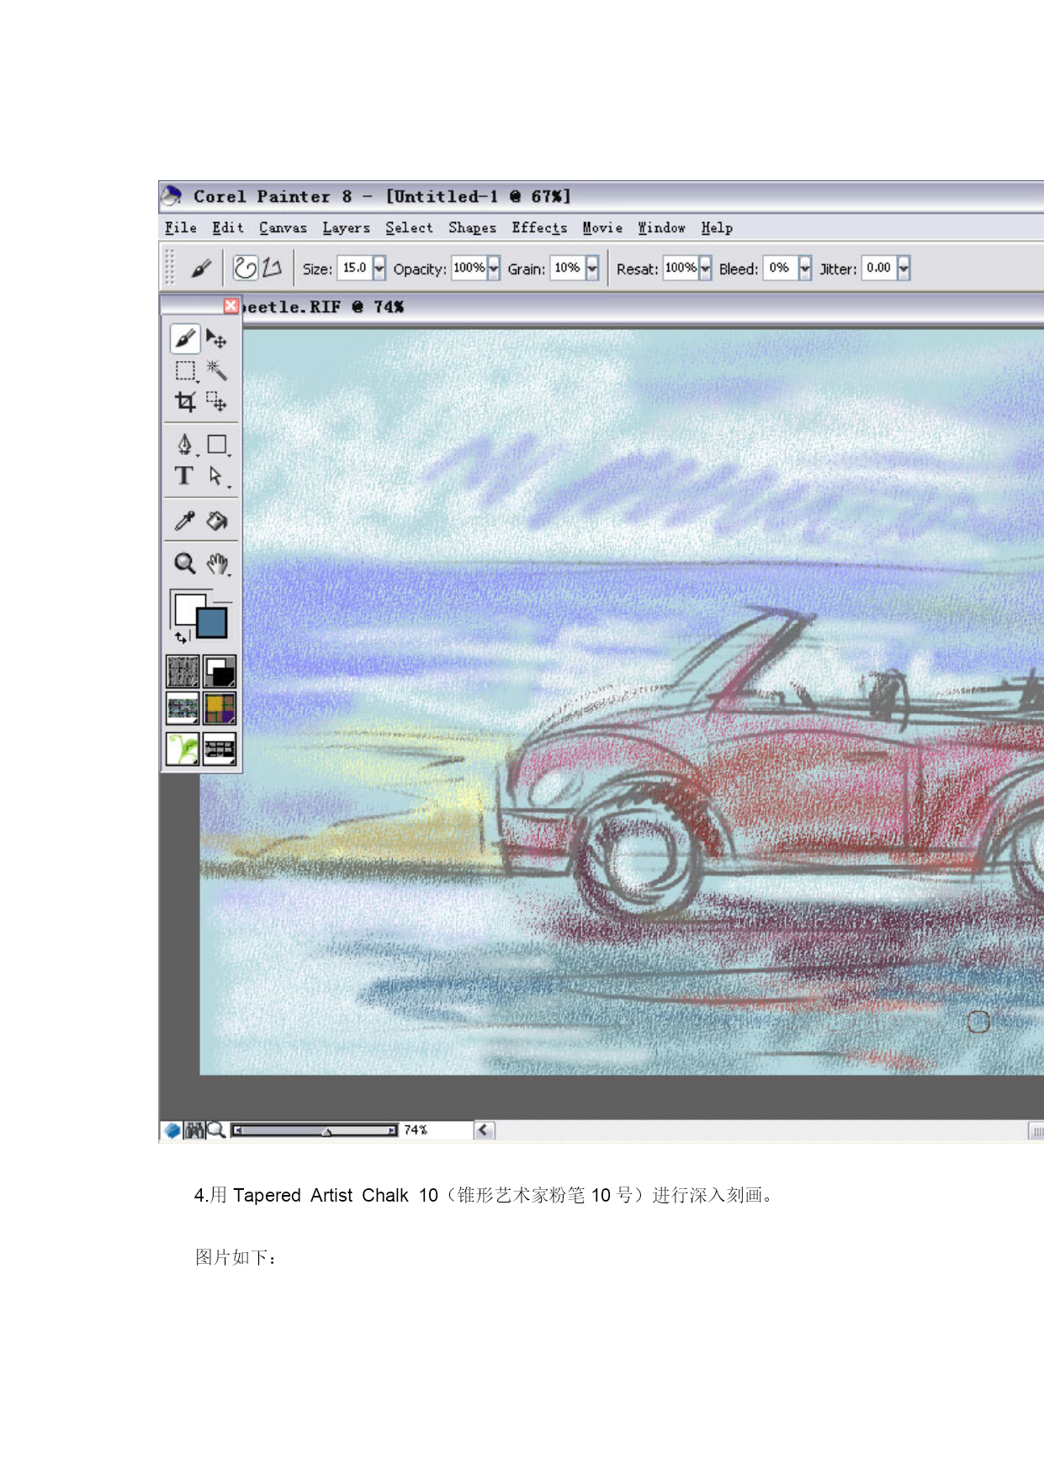Click the Jitter value field

pyautogui.click(x=879, y=268)
